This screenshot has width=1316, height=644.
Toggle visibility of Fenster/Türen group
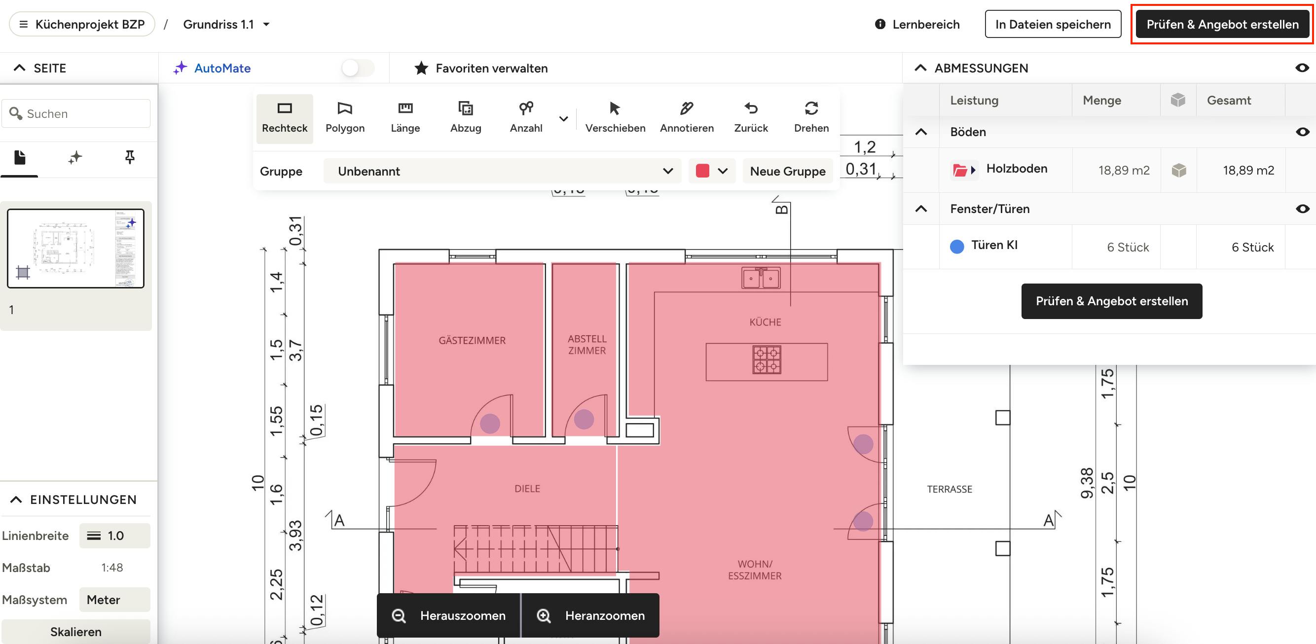pyautogui.click(x=1302, y=209)
